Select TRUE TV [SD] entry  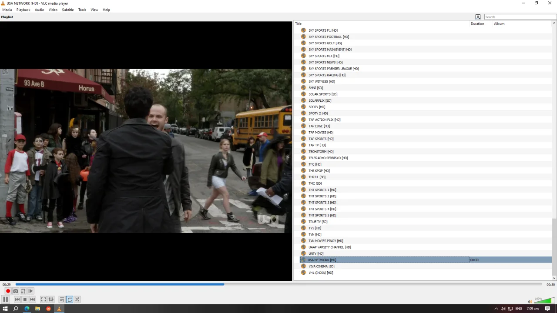(x=318, y=222)
